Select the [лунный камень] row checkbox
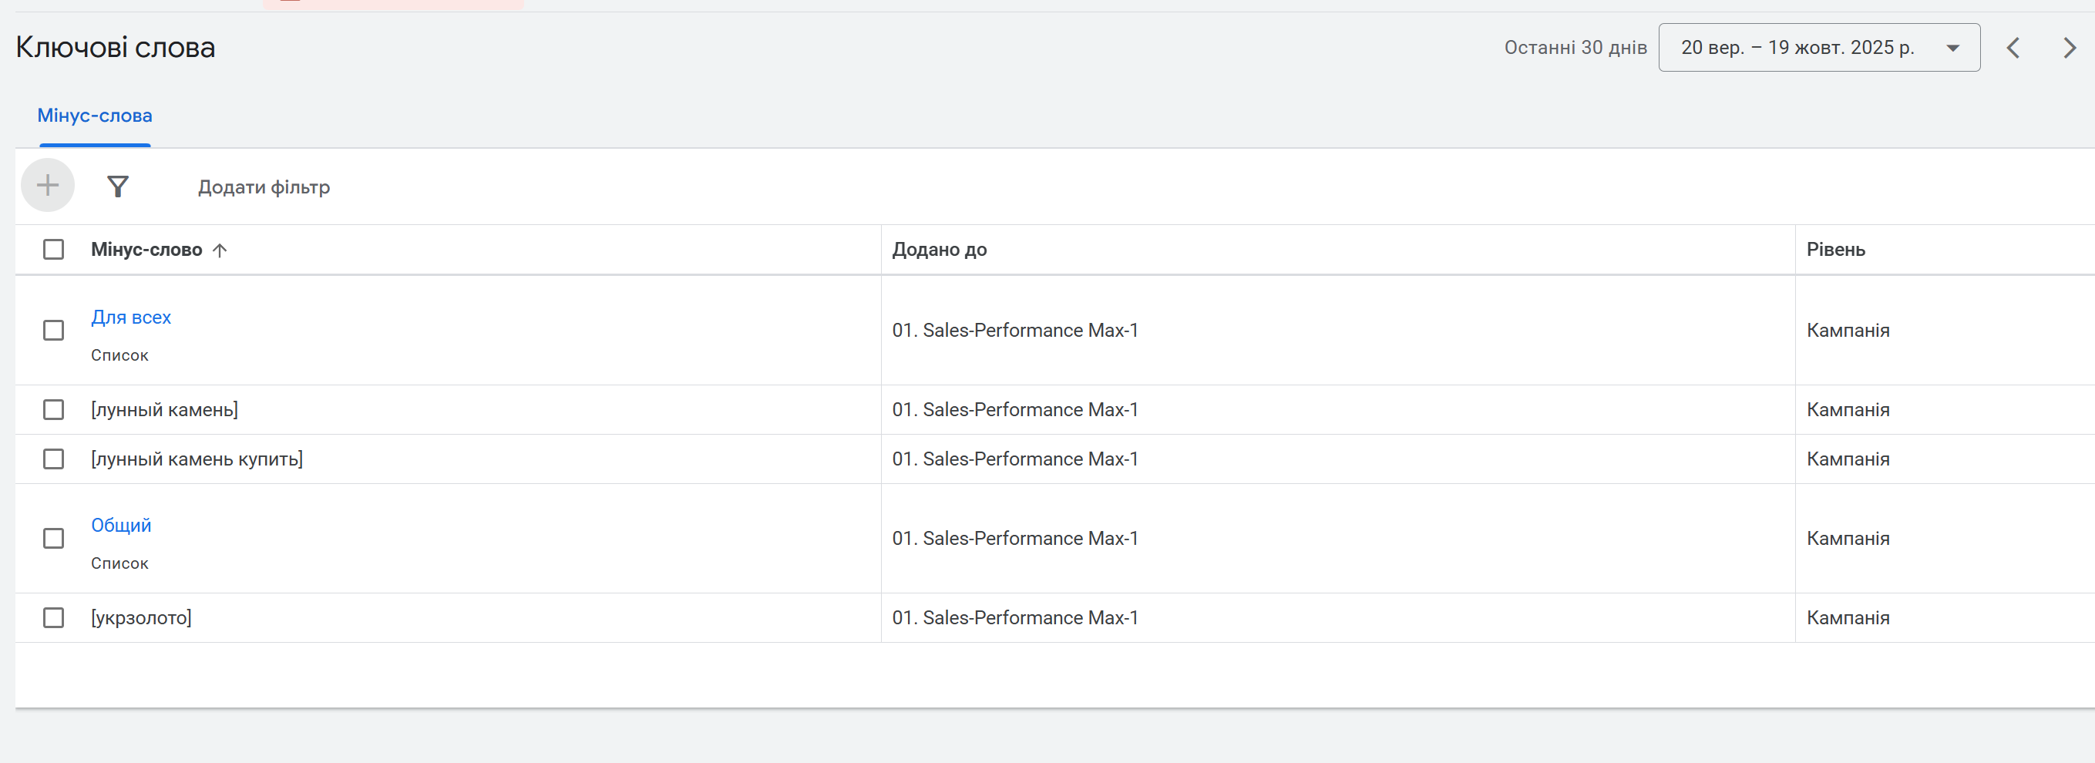The image size is (2095, 763). coord(54,410)
